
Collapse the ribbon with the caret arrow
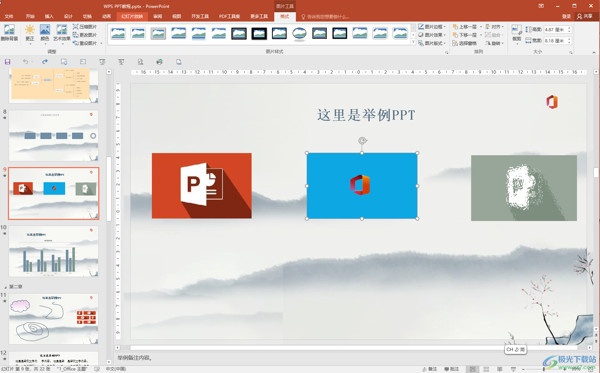[x=594, y=52]
